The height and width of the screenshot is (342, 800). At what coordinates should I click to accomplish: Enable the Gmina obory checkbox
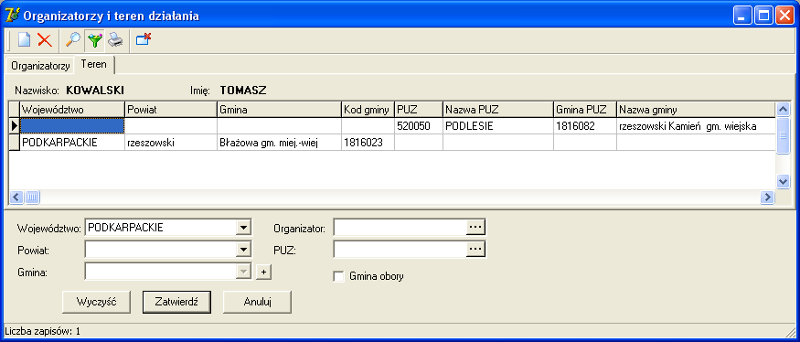(338, 277)
